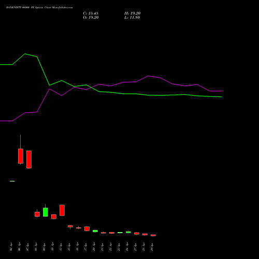Click the 23 Apr date label
259x259 pixels.
[119, 247]
